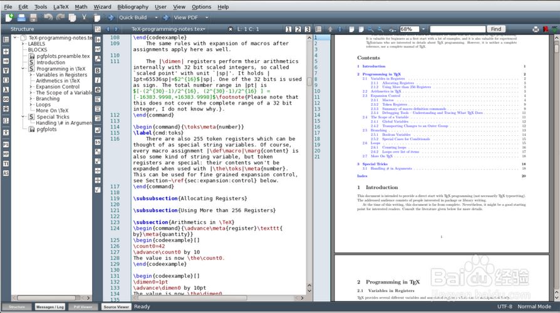Click the Undo arrow icon

(x=48, y=18)
